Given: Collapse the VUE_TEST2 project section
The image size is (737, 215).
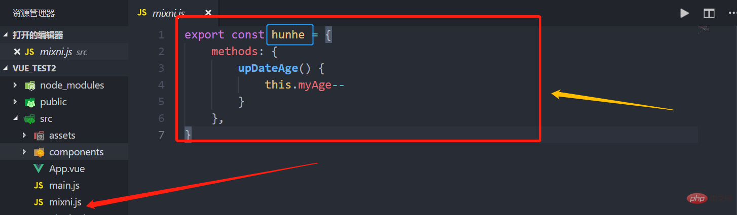Looking at the screenshot, I should [x=6, y=68].
